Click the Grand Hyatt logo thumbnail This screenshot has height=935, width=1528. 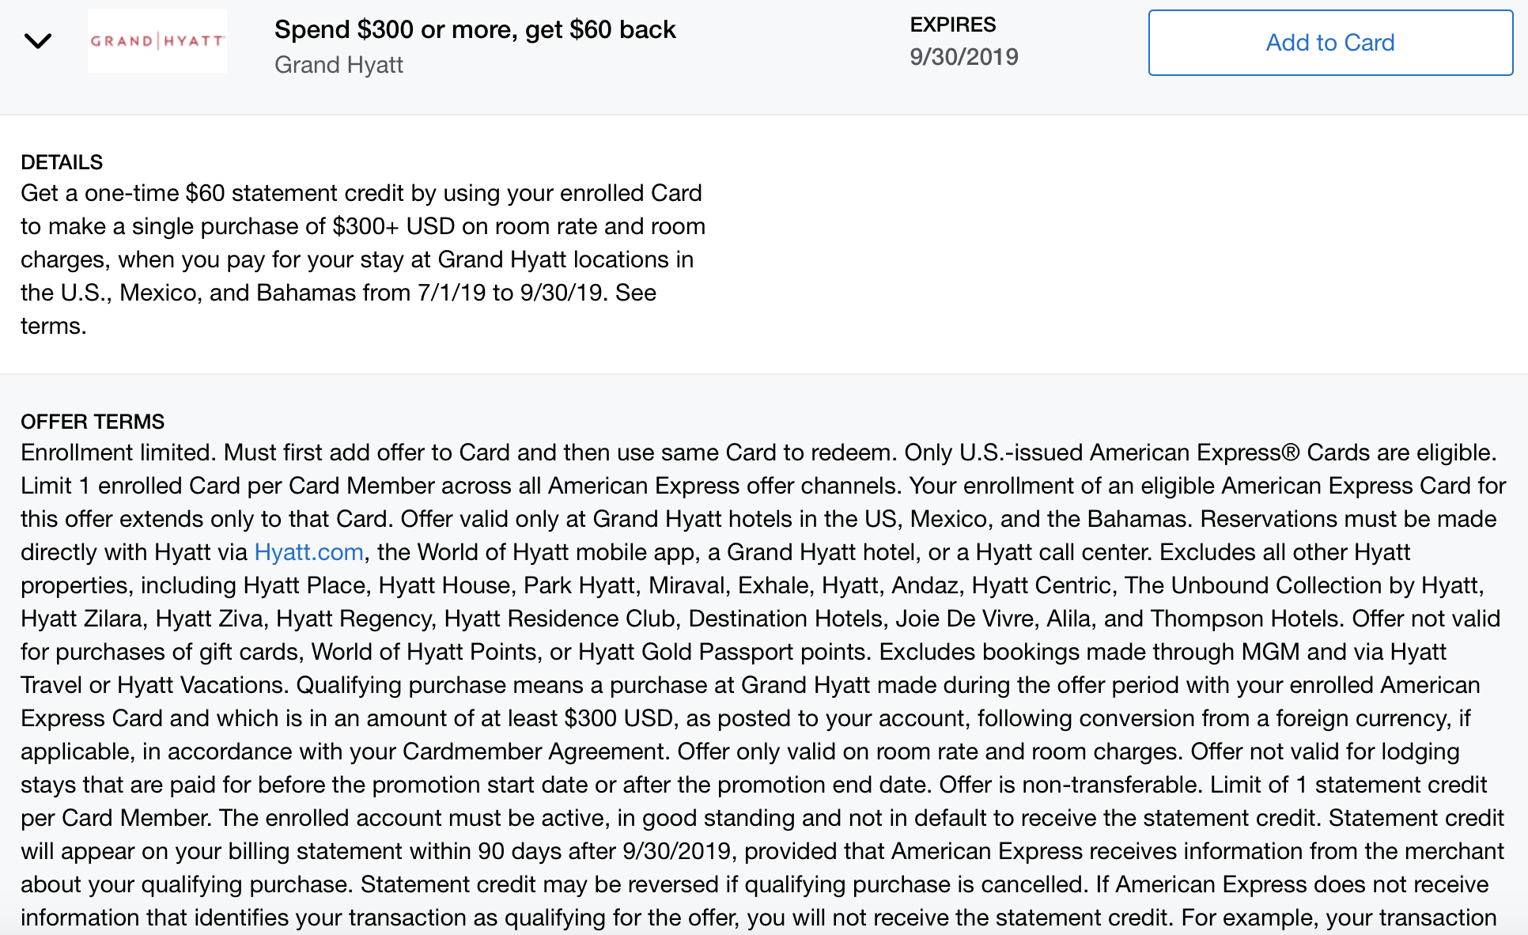(157, 41)
